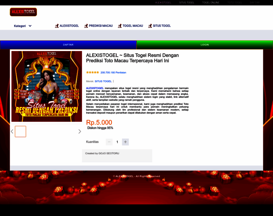This screenshot has height=216, width=273.
Task: Click the product title heading
Action: tap(132, 58)
